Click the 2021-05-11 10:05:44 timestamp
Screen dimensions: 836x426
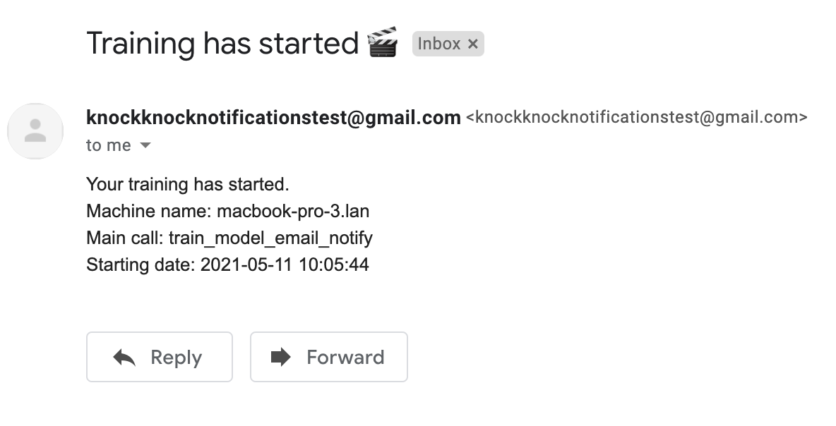[285, 265]
